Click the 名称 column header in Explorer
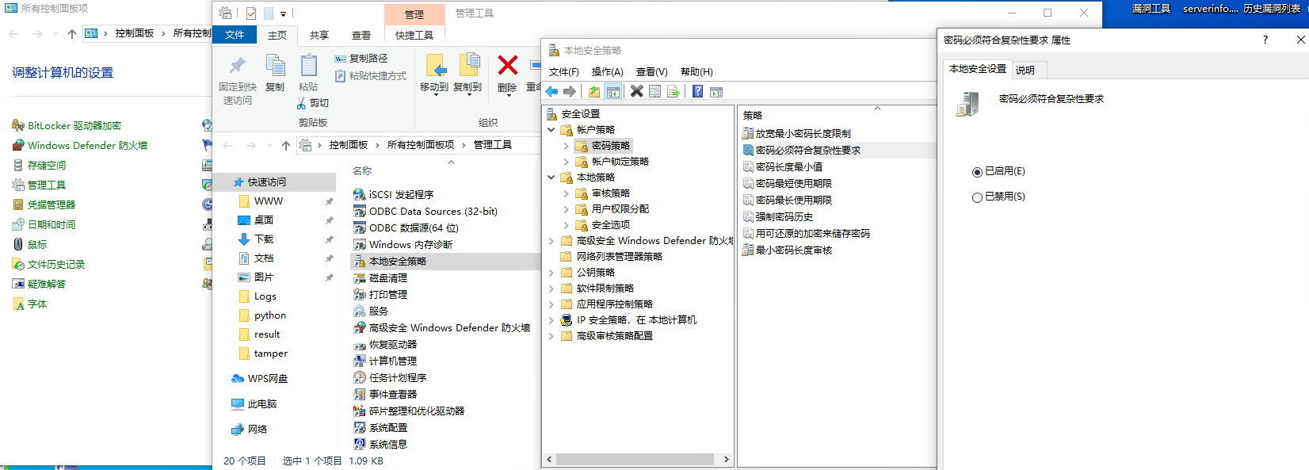This screenshot has width=1309, height=470. (x=362, y=170)
